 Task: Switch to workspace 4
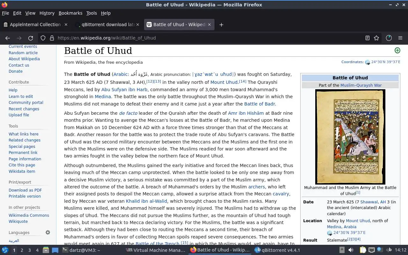coord(37,250)
